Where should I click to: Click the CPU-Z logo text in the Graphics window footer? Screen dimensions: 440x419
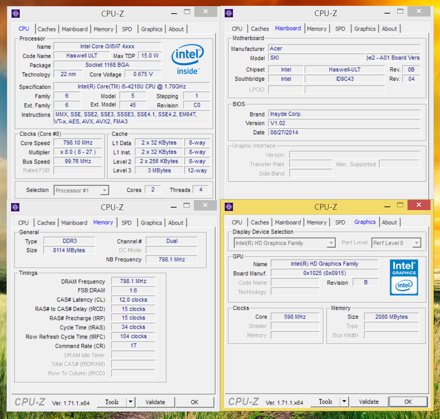pos(243,402)
